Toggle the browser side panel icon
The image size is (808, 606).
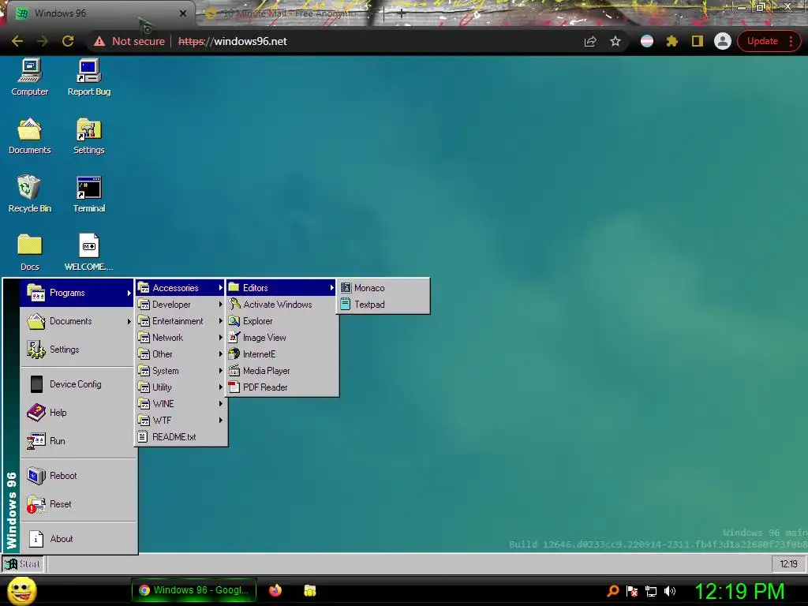pos(698,41)
